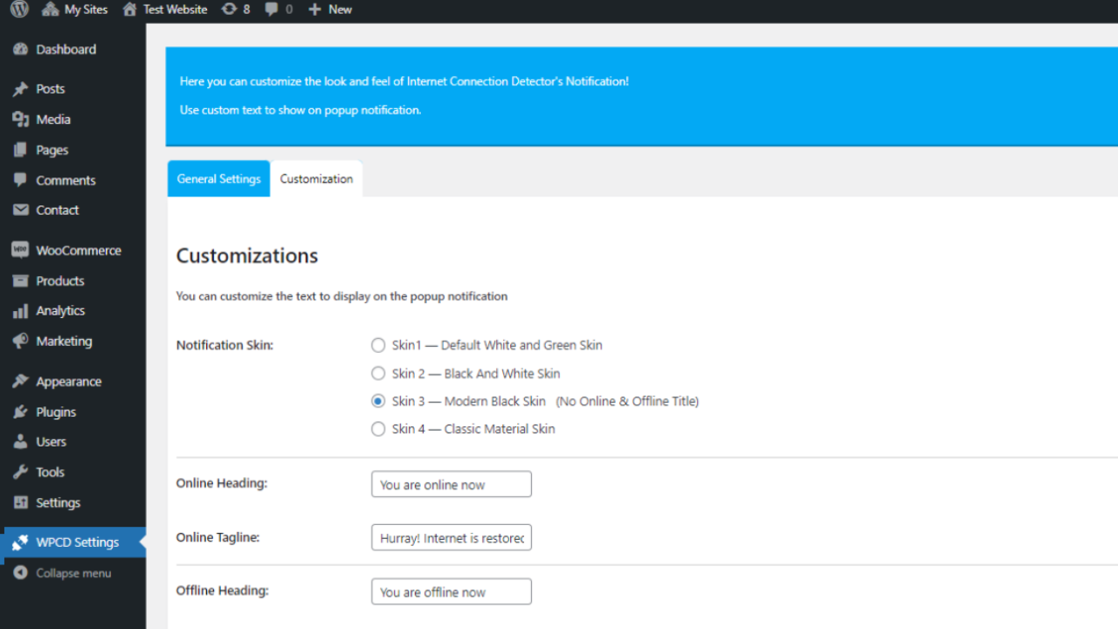The height and width of the screenshot is (629, 1118).
Task: Select Skin 3 Modern Black Skin radio
Action: pos(378,402)
